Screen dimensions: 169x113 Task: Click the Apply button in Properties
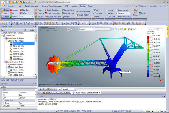pos(18,108)
